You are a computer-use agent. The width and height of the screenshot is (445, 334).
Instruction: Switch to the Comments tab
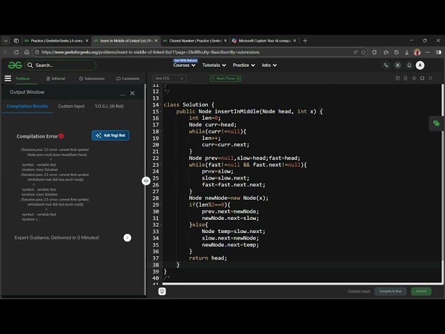click(128, 79)
